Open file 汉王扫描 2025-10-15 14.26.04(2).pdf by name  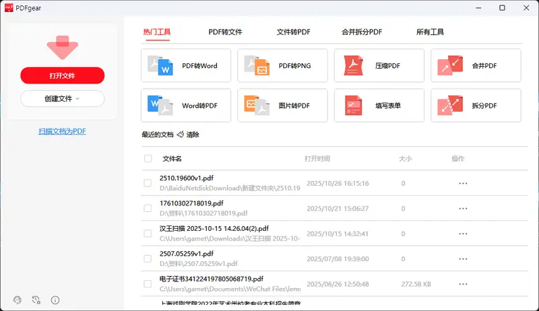214,229
